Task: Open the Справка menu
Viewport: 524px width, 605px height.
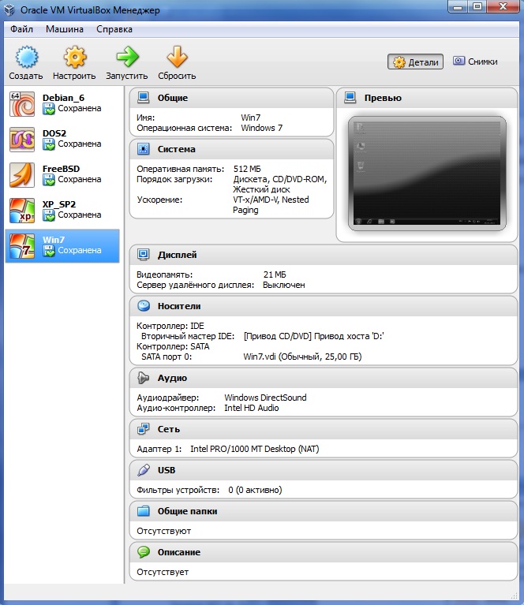Action: click(x=114, y=29)
